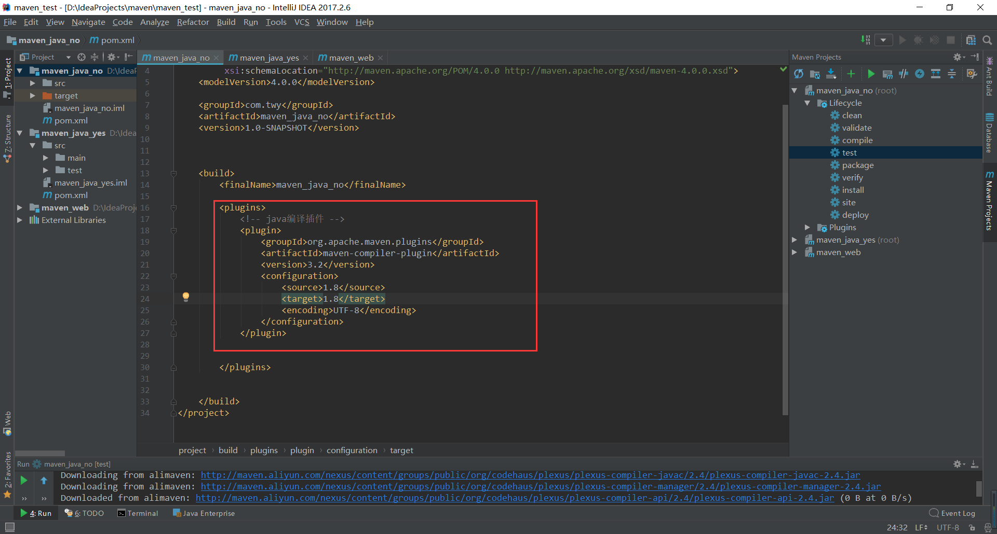997x534 pixels.
Task: Run selected Maven build with green arrow
Action: pos(871,74)
